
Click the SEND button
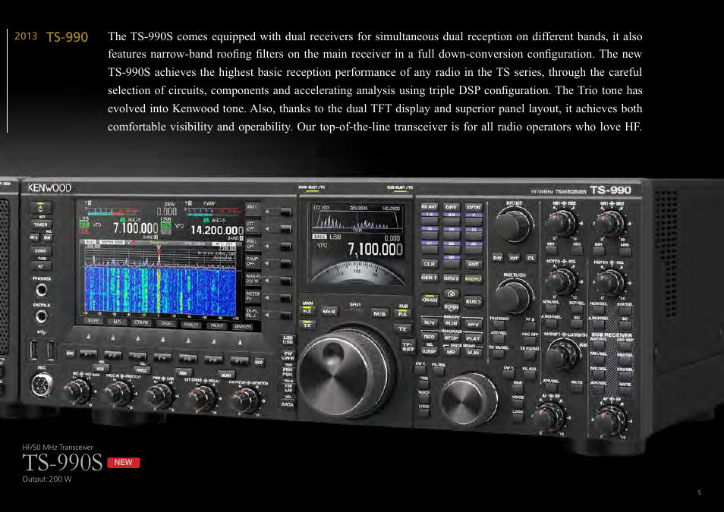point(41,251)
